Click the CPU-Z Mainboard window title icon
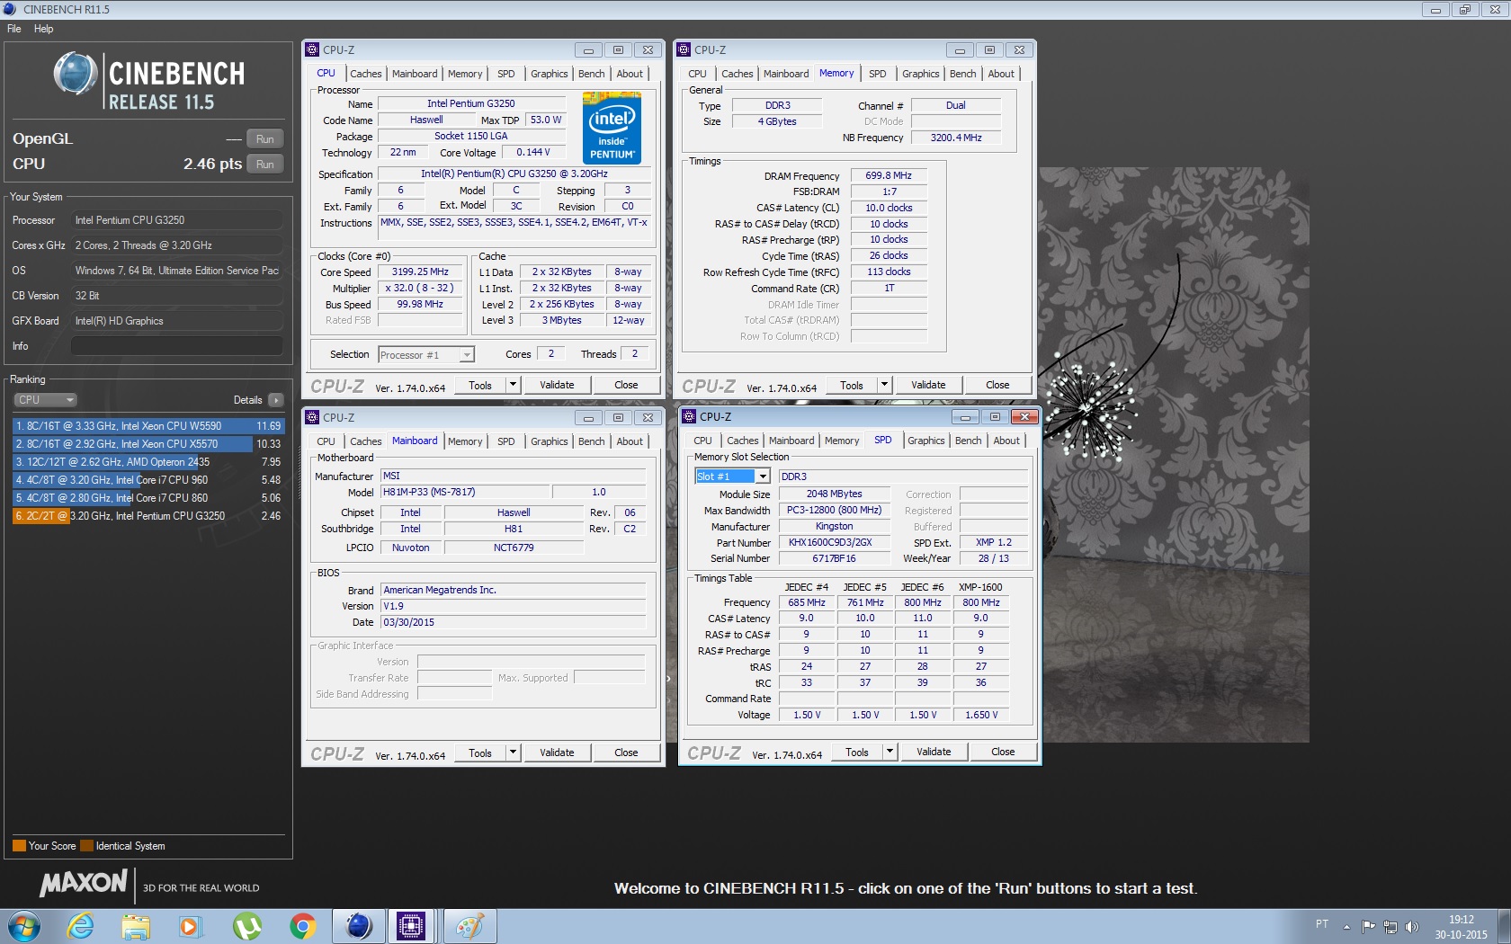This screenshot has width=1511, height=944. pos(312,417)
